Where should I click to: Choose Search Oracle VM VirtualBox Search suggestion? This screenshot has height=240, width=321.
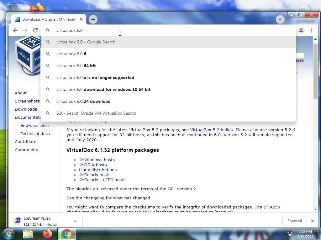(x=168, y=113)
